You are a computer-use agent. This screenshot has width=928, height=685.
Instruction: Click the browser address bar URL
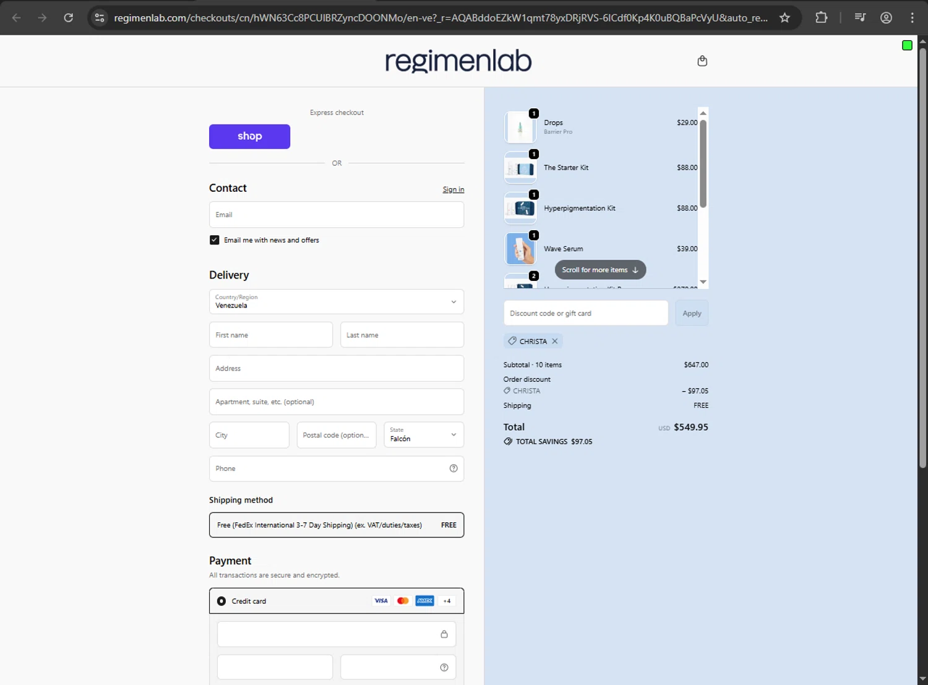(x=440, y=18)
